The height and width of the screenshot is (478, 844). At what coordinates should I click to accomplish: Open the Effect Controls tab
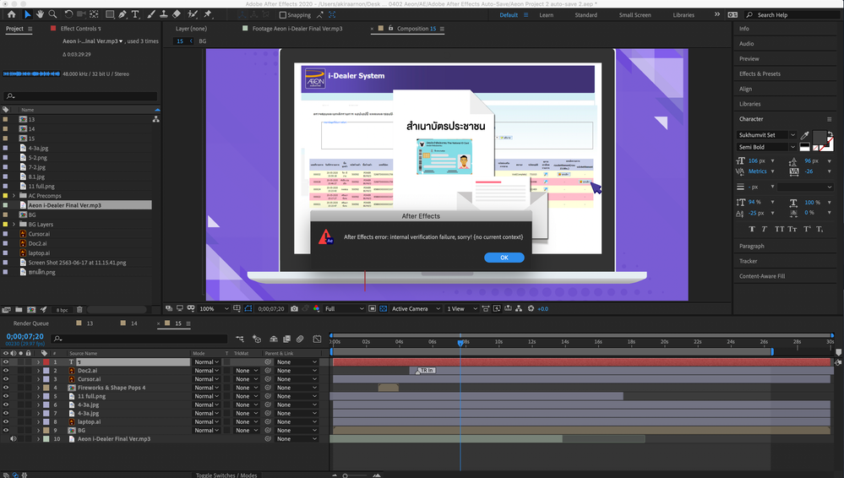point(80,29)
